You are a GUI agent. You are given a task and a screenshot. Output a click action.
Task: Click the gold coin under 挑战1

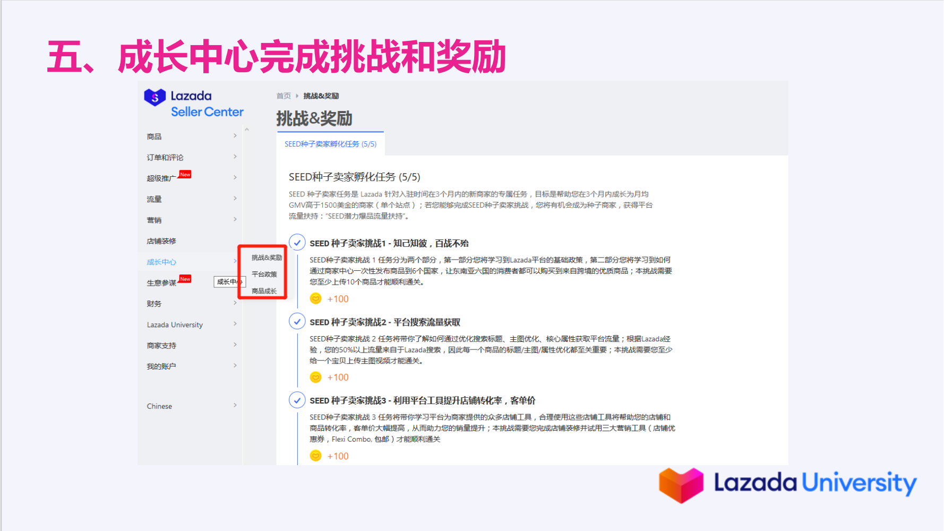(316, 298)
